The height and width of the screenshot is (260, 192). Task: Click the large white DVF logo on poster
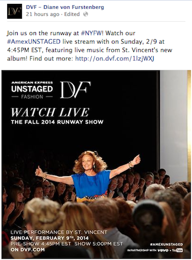[75, 90]
